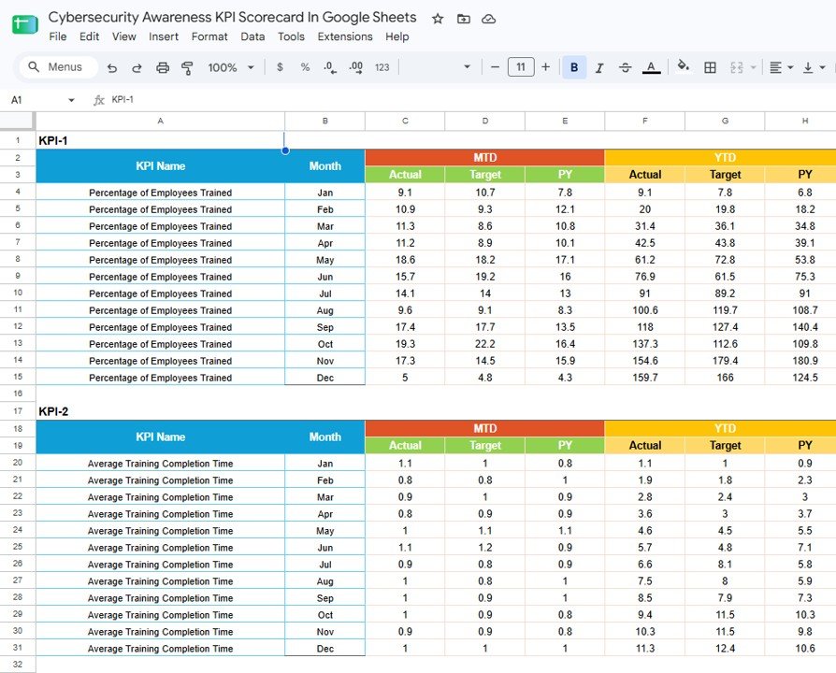Open the 123 more formats menu
Viewport: 836px width, 673px height.
tap(382, 67)
